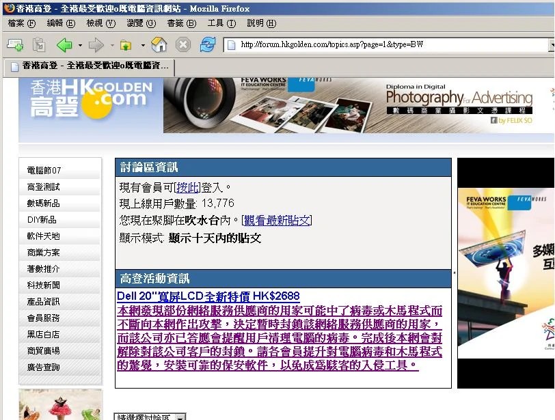Open the 請選擇討論區 dropdown

point(150,417)
